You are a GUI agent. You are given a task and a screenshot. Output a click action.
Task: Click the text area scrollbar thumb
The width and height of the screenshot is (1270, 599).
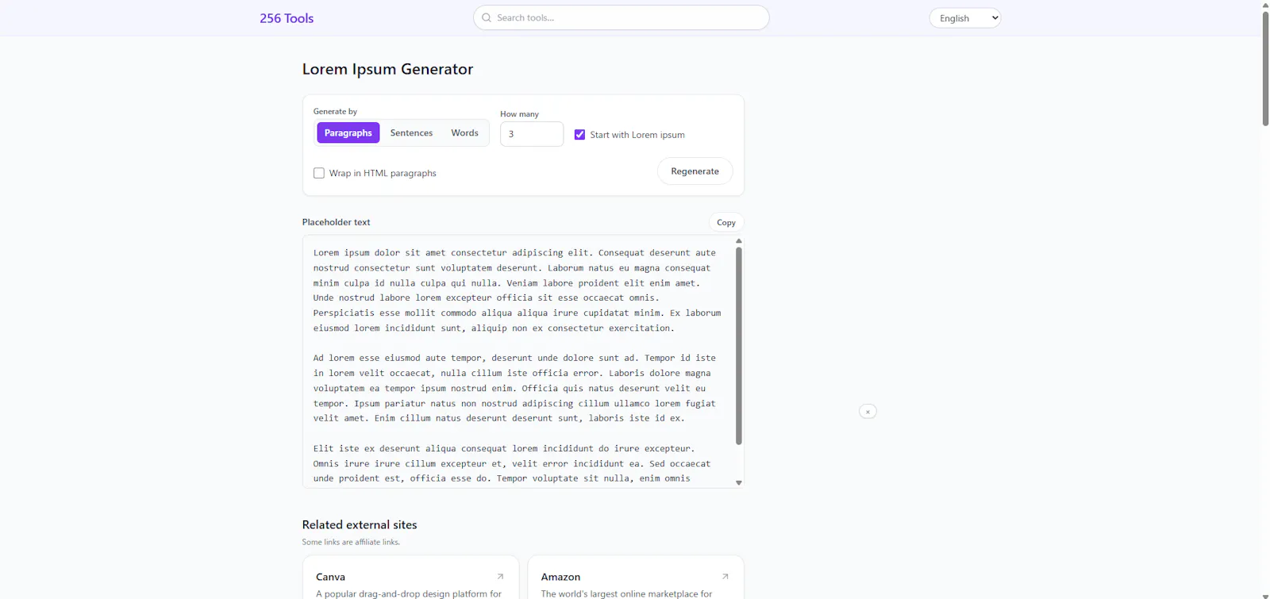pos(739,346)
